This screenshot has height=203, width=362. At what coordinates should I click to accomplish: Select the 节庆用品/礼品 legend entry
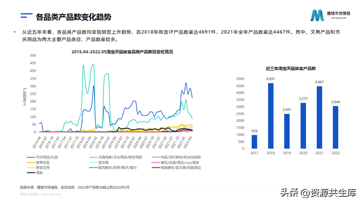[x=42, y=157]
